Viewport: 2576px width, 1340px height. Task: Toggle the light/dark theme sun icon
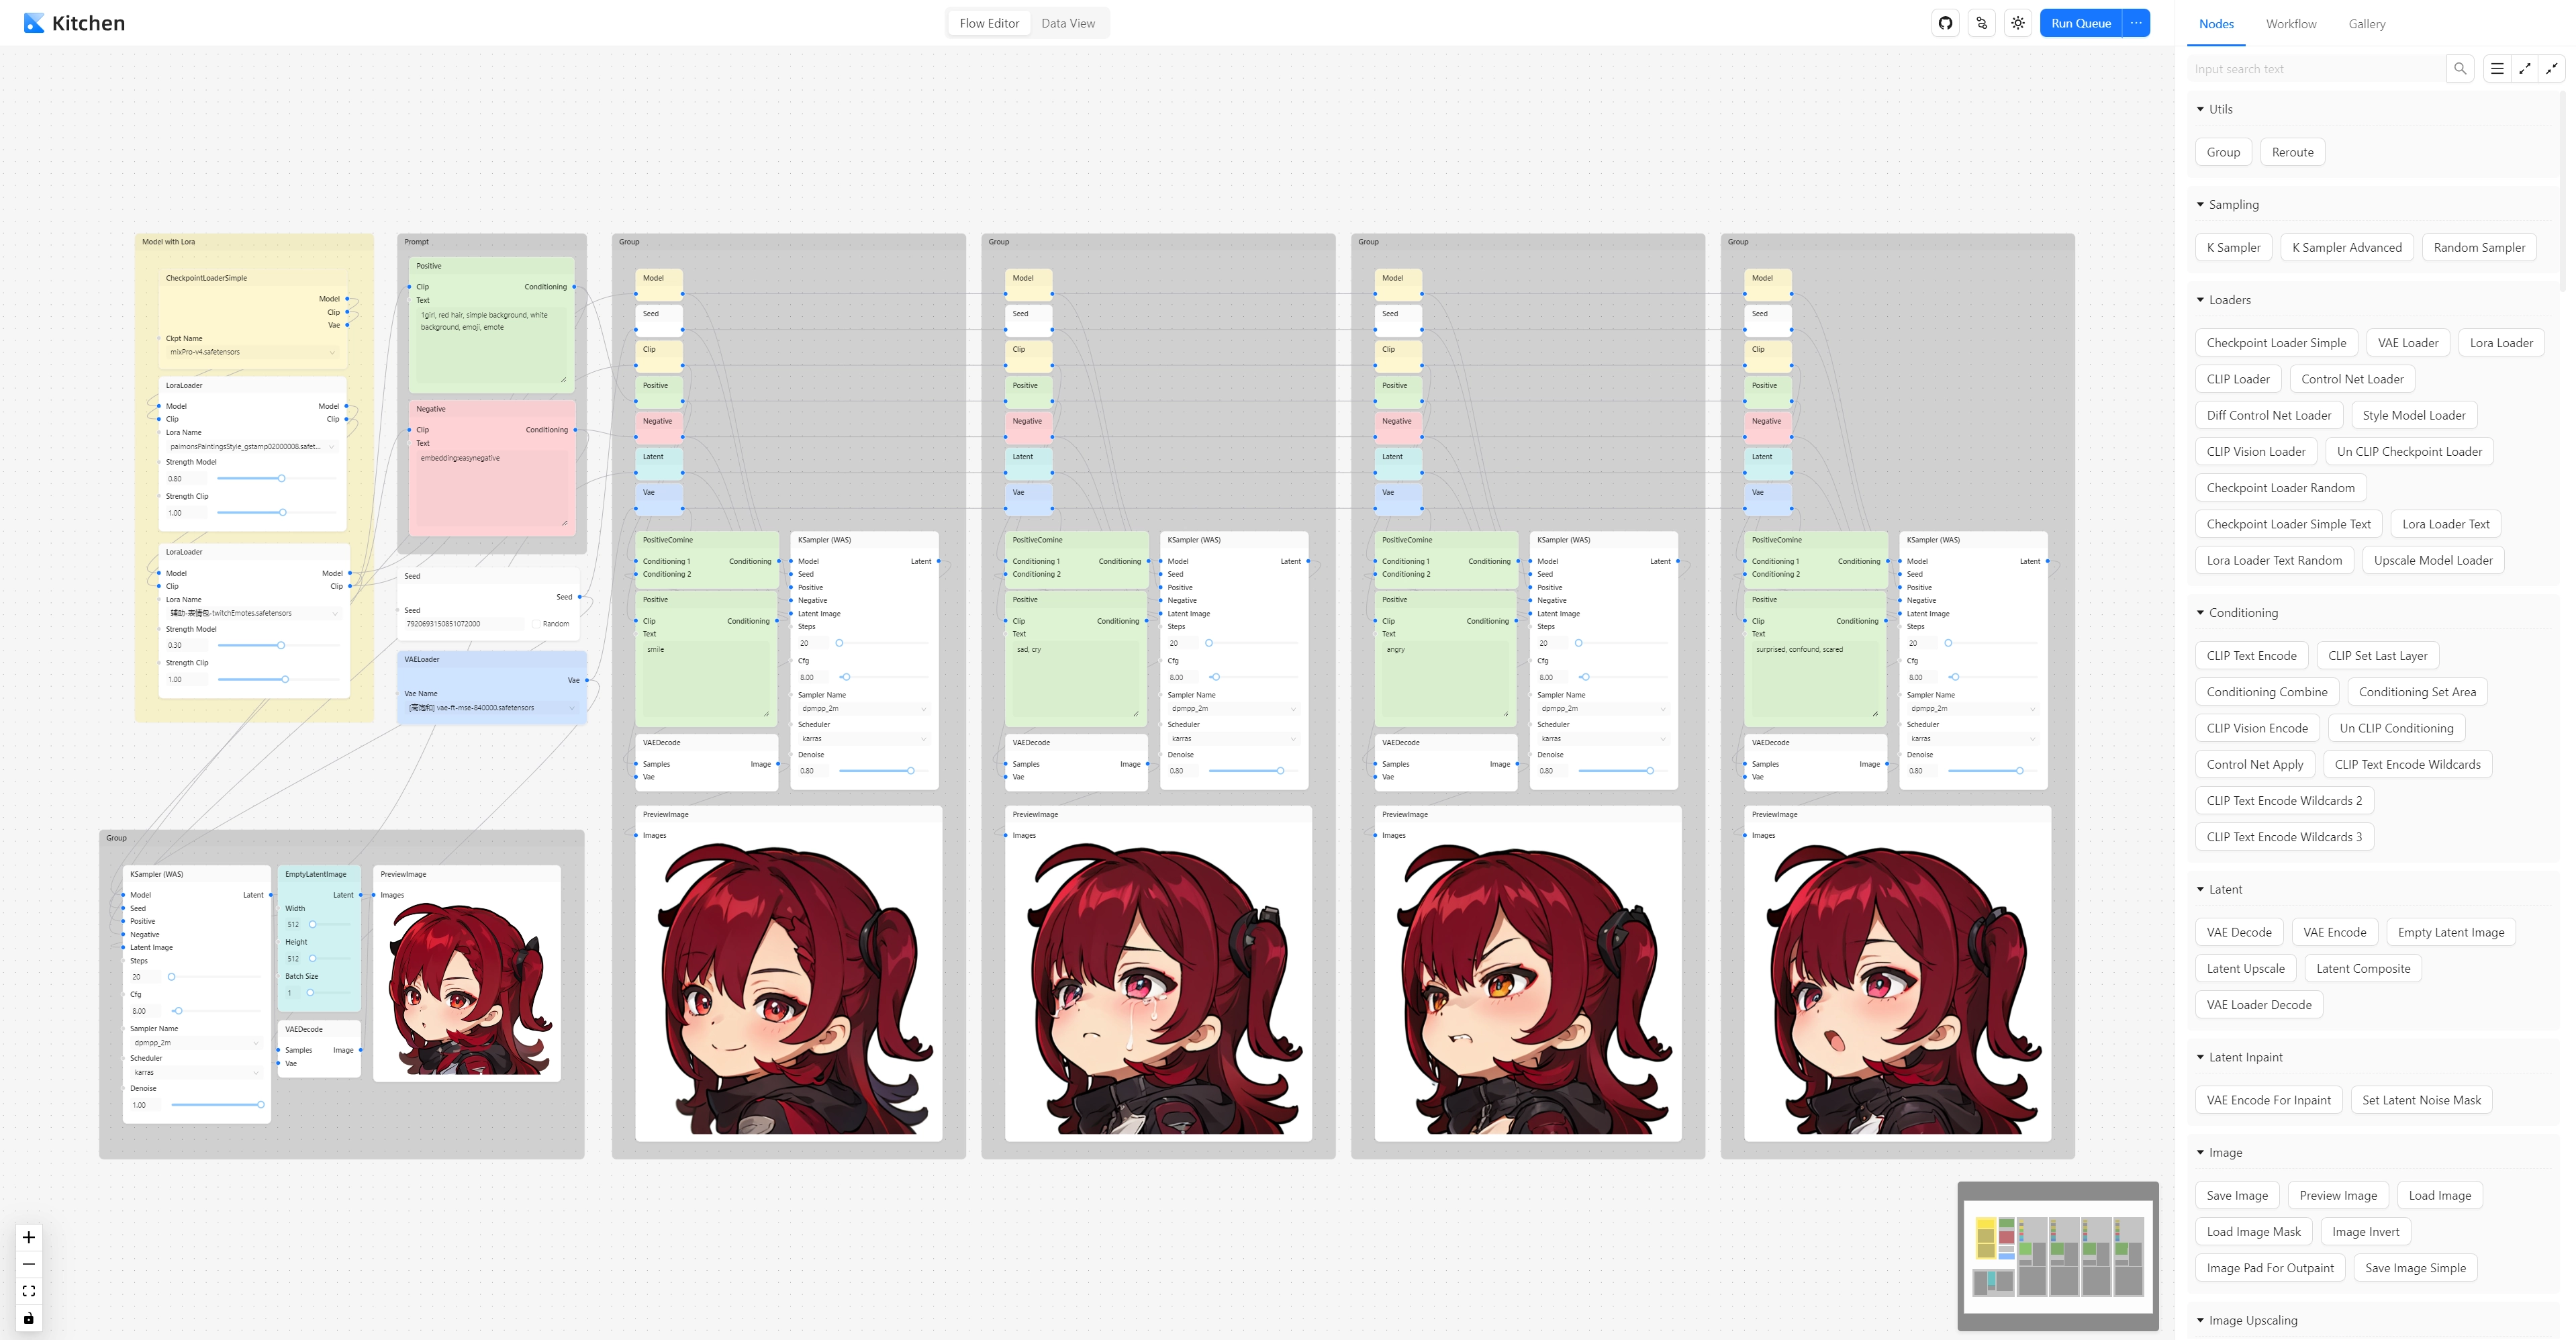tap(2018, 23)
